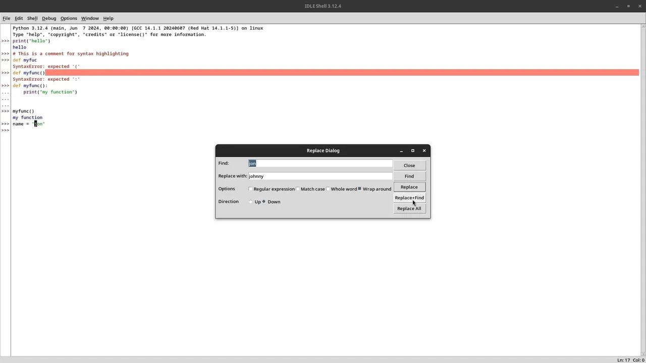Click the "SyntaxError: expected '('" message
This screenshot has height=363, width=646.
click(x=46, y=67)
